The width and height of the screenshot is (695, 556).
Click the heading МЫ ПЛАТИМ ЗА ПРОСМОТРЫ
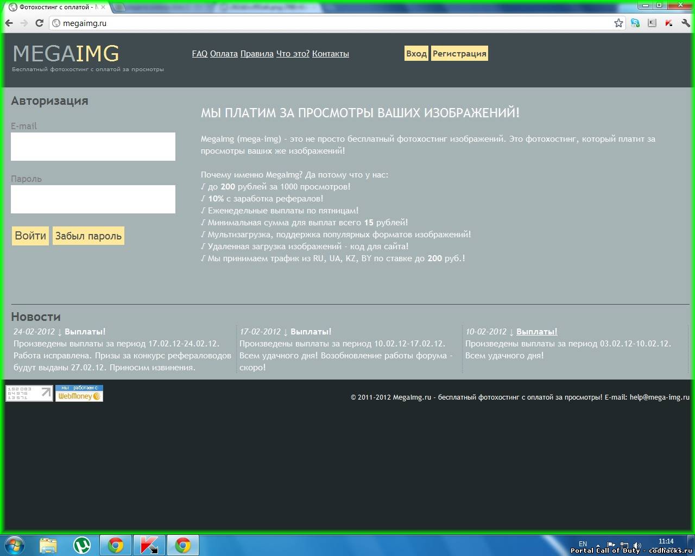(360, 113)
